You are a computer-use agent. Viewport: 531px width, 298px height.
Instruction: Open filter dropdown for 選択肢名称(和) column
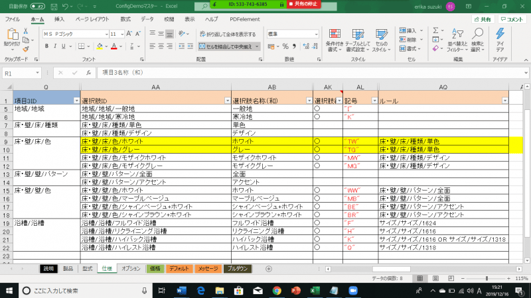309,101
